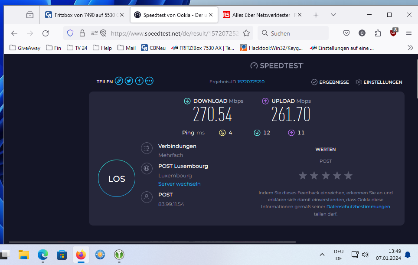This screenshot has width=418, height=265.
Task: Rate POST with one star
Action: click(x=303, y=175)
